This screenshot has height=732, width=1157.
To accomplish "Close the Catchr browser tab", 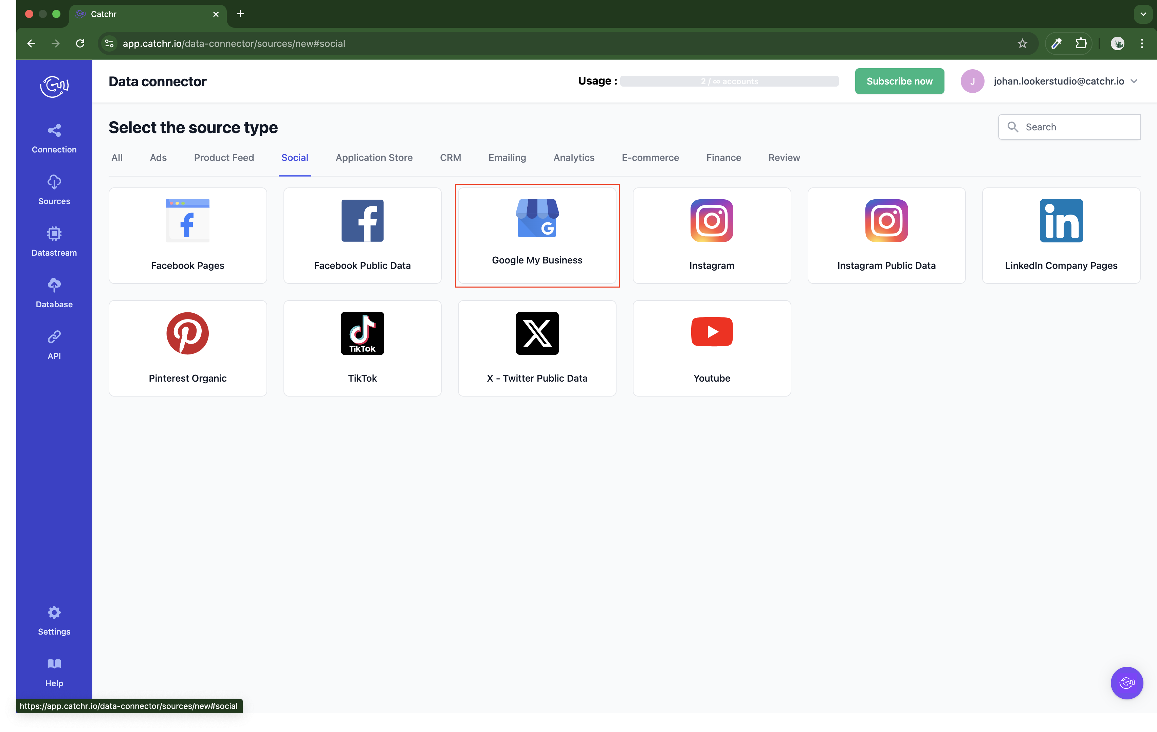I will pyautogui.click(x=216, y=14).
